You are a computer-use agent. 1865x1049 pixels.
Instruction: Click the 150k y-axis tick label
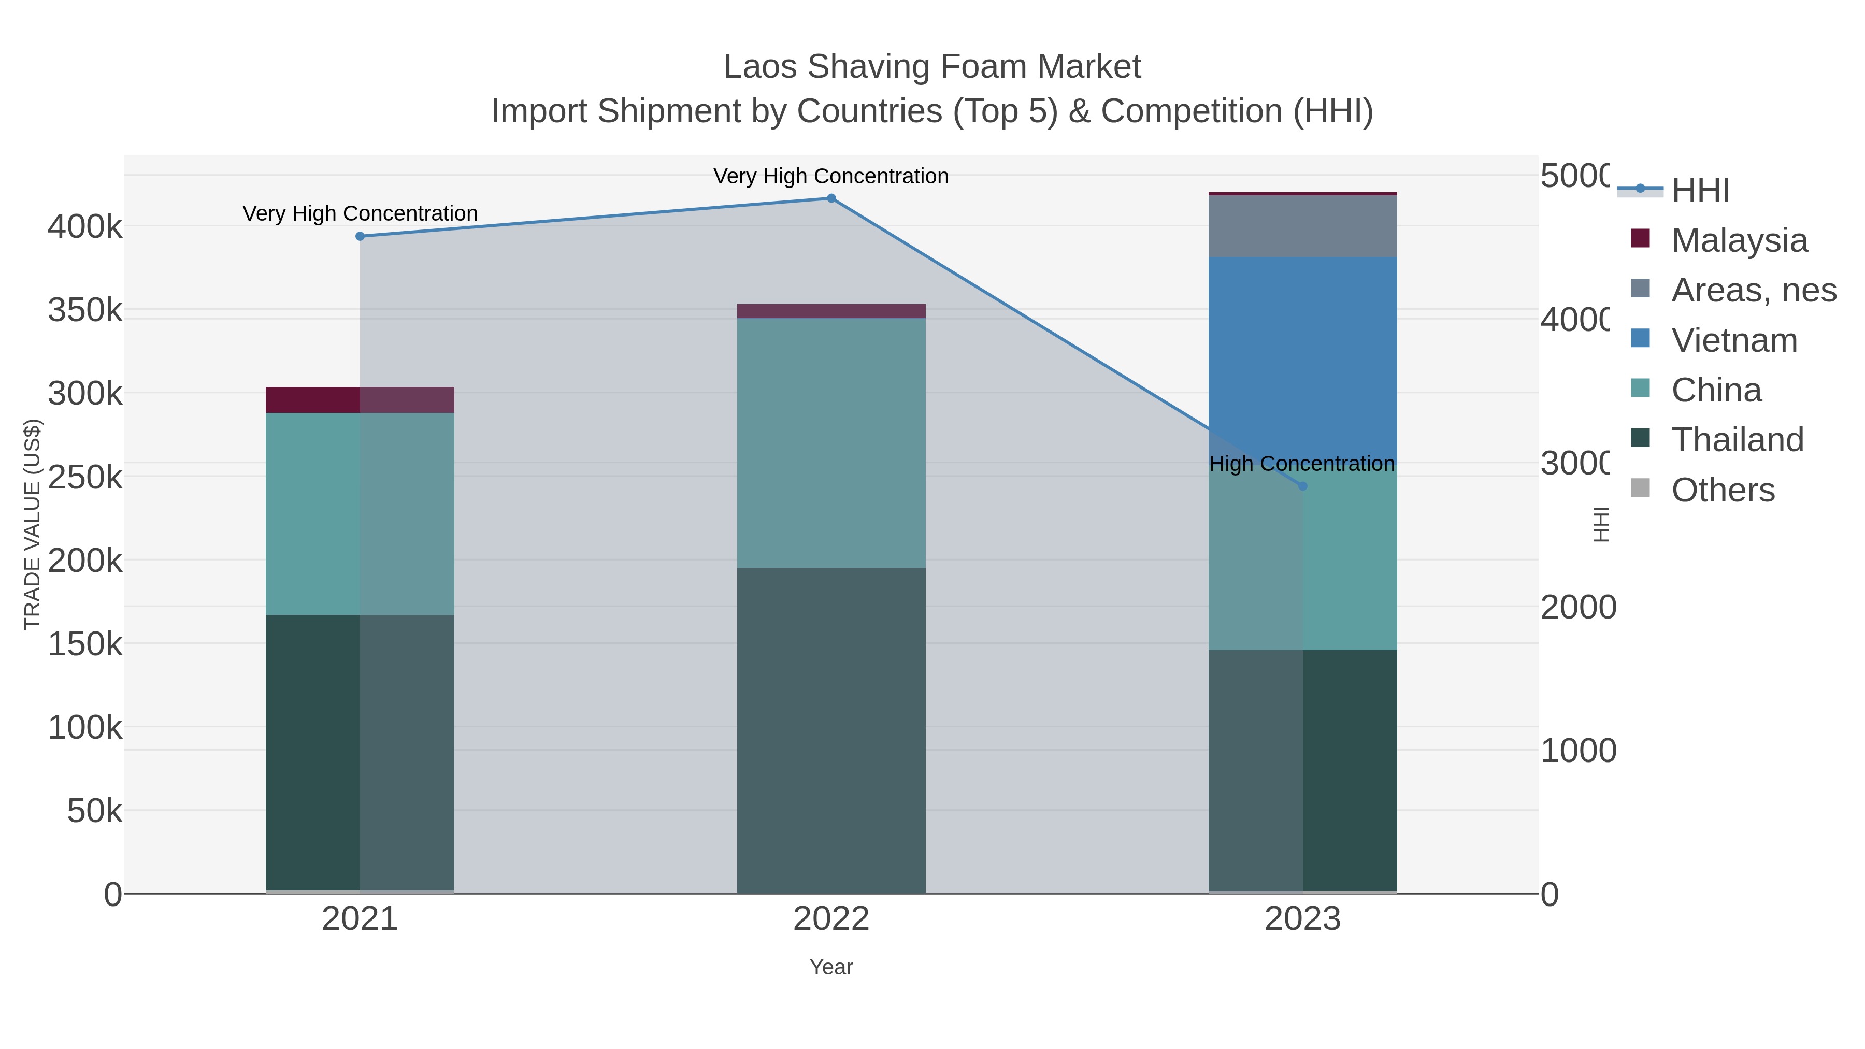coord(85,644)
